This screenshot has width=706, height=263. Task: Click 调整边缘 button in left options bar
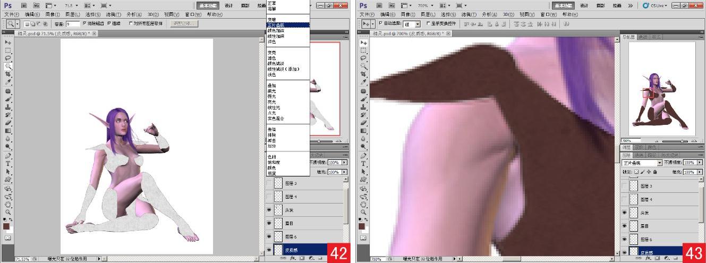[184, 24]
